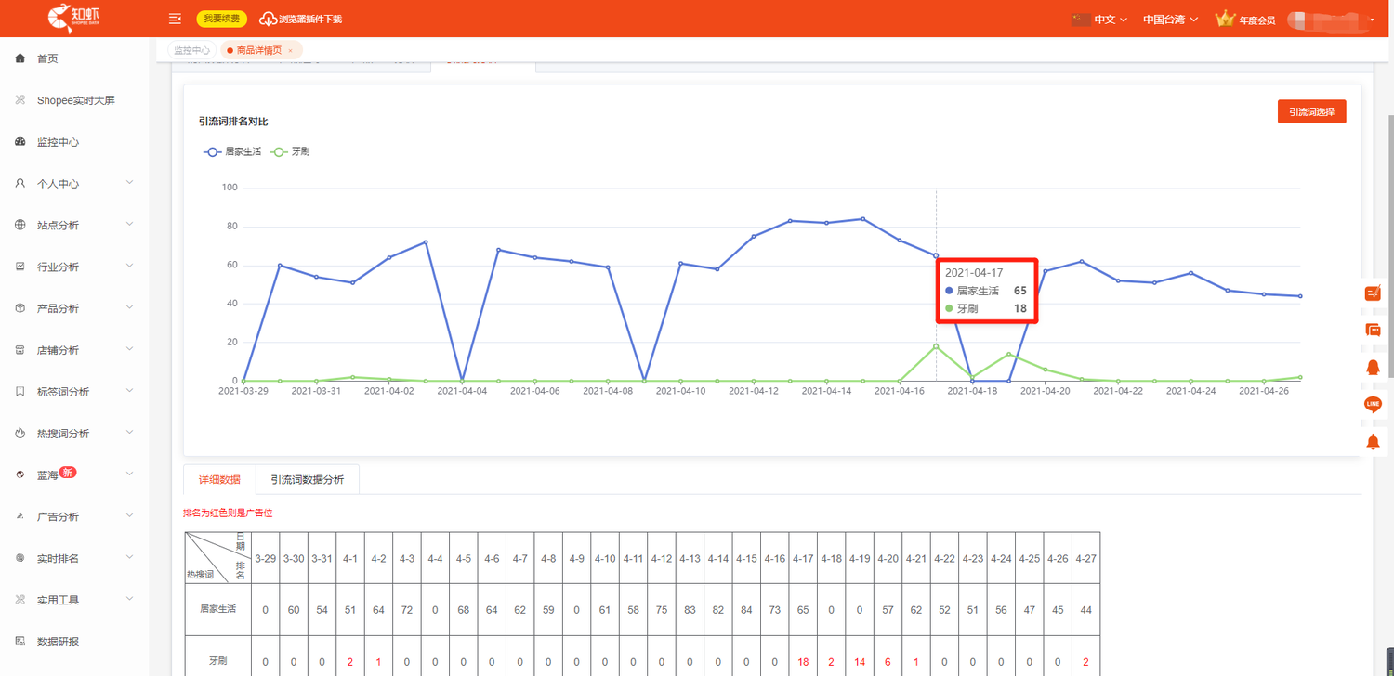1394x676 pixels.
Task: Switch to 引流词数据分析 tab
Action: 307,480
